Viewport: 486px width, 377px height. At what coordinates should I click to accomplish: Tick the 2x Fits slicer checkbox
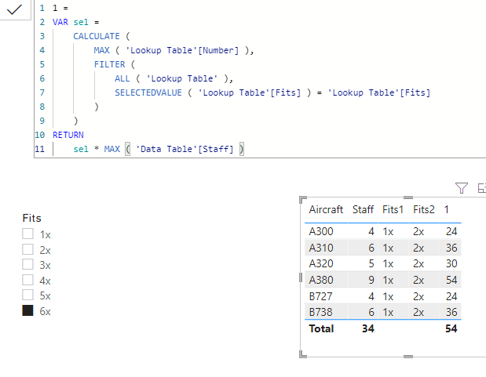click(x=28, y=249)
